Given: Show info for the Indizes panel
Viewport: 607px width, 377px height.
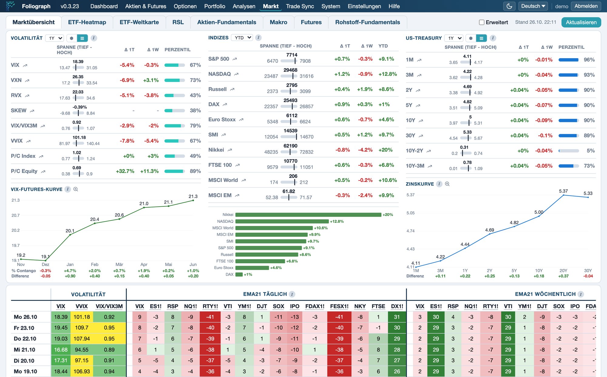Looking at the screenshot, I should [258, 38].
